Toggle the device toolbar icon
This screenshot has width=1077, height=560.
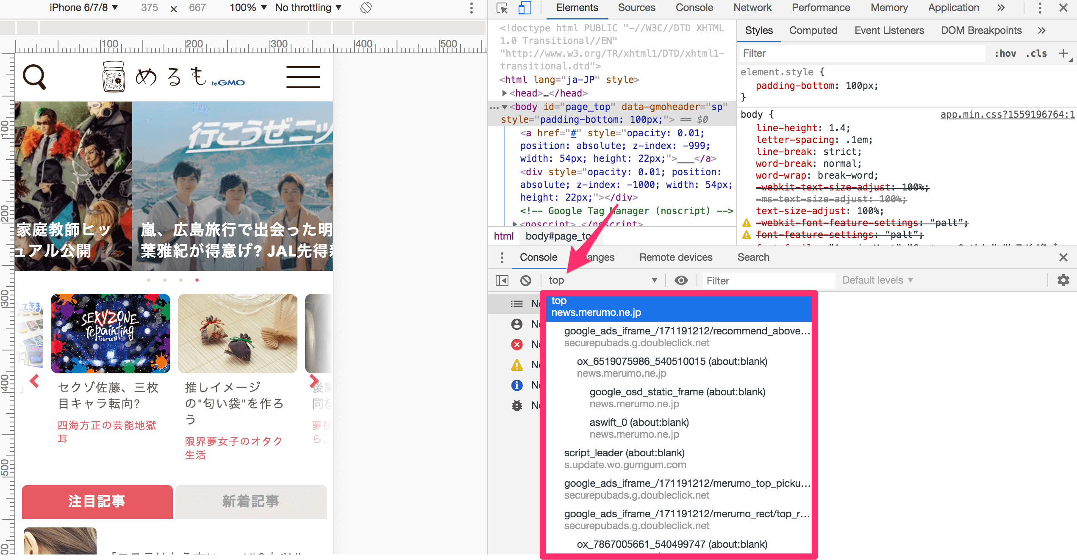click(525, 8)
